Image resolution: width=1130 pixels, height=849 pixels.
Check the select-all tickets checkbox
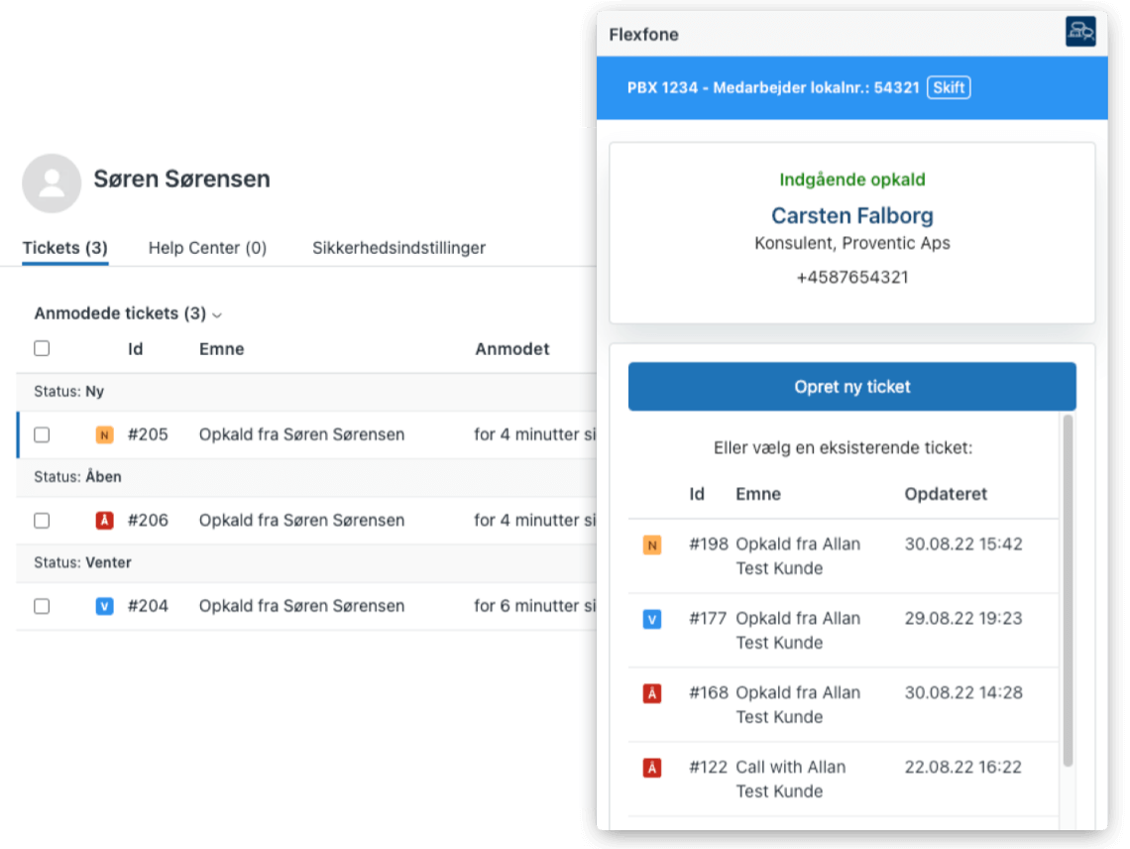pyautogui.click(x=41, y=348)
